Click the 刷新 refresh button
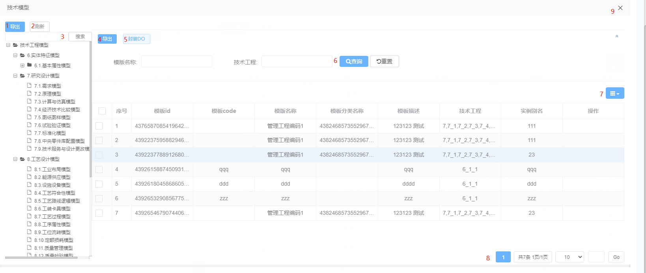Screen dimensions: 646x273 coord(39,27)
